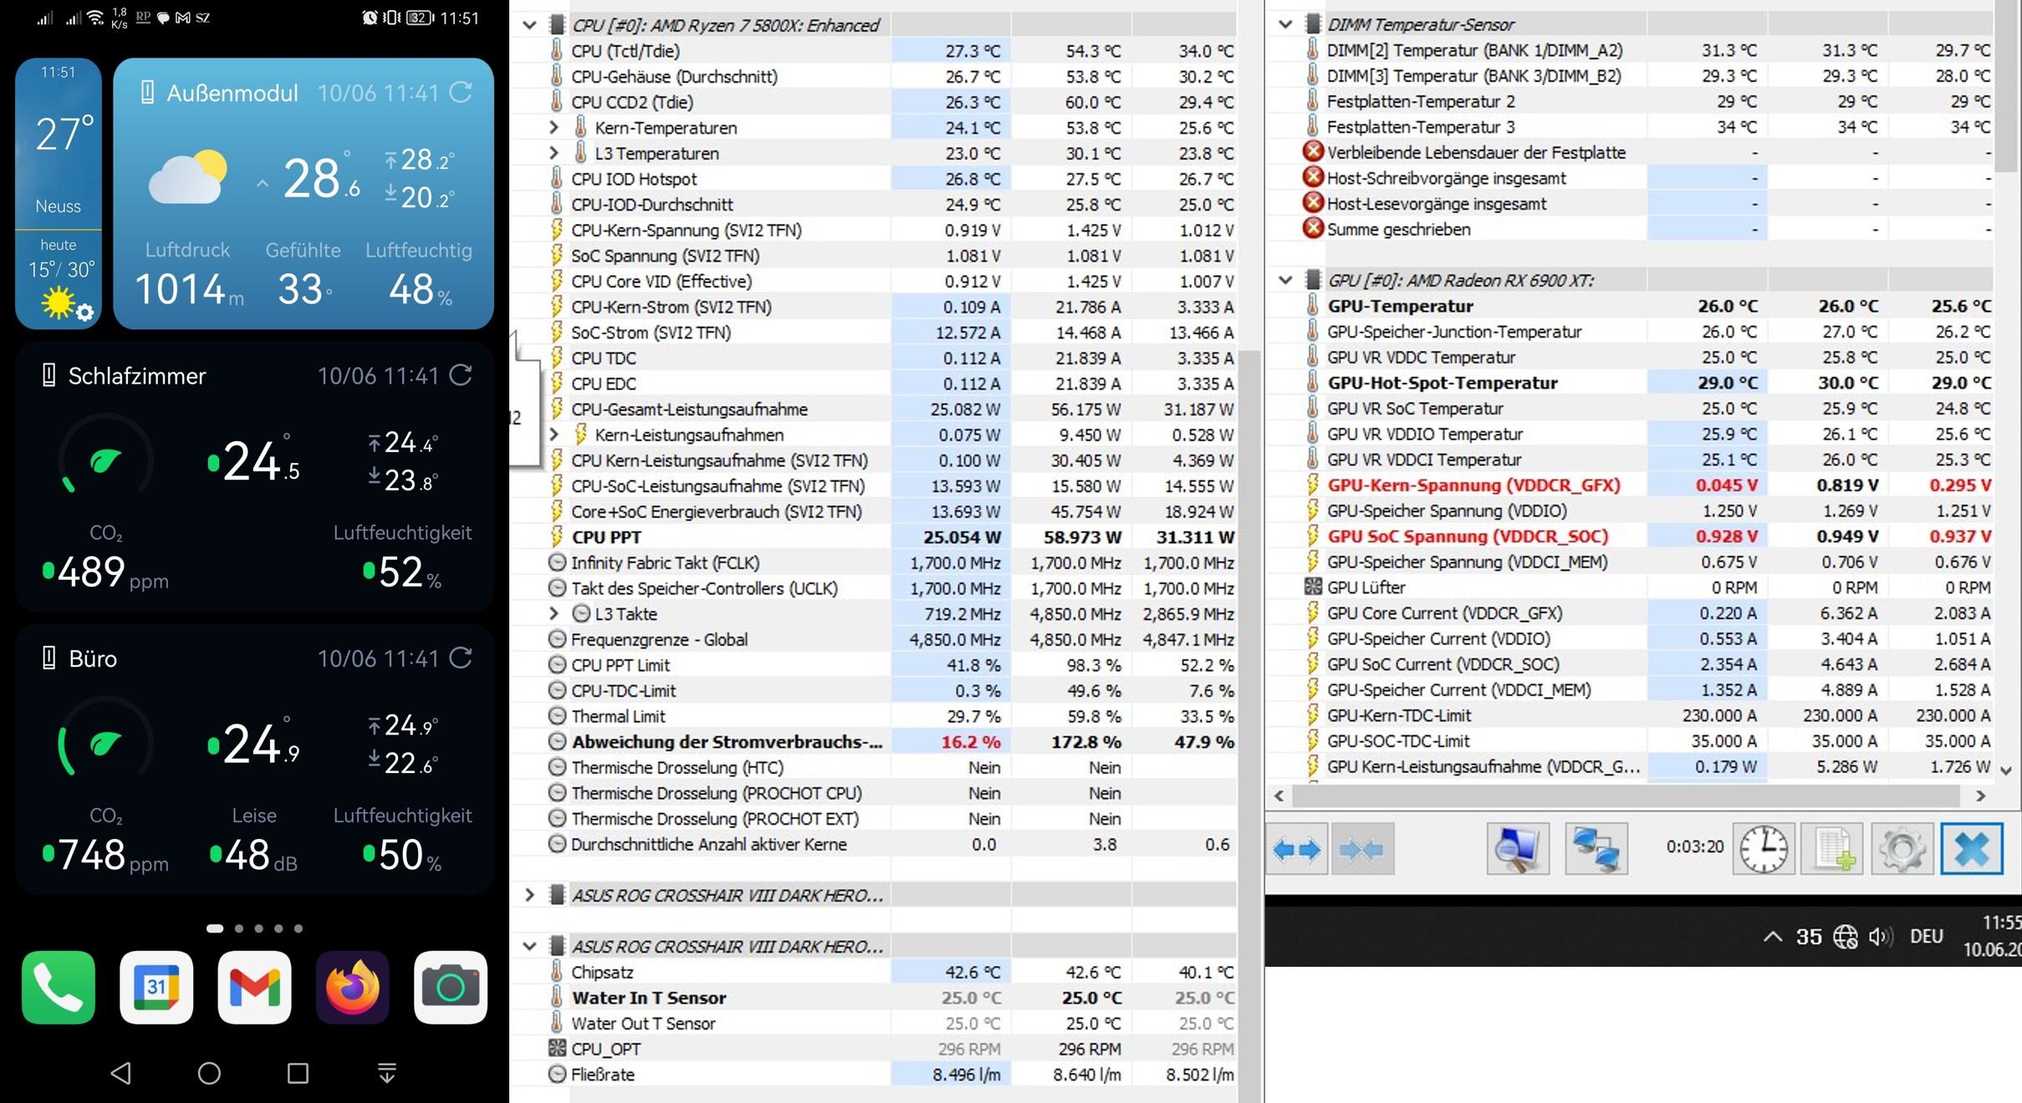Open HWiNFO sensor settings gear

point(1902,850)
